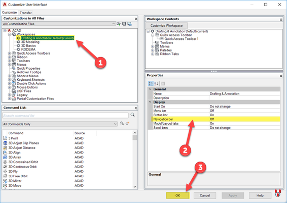Click the find command or text icon
This screenshot has height=203, width=287.
[x=122, y=123]
